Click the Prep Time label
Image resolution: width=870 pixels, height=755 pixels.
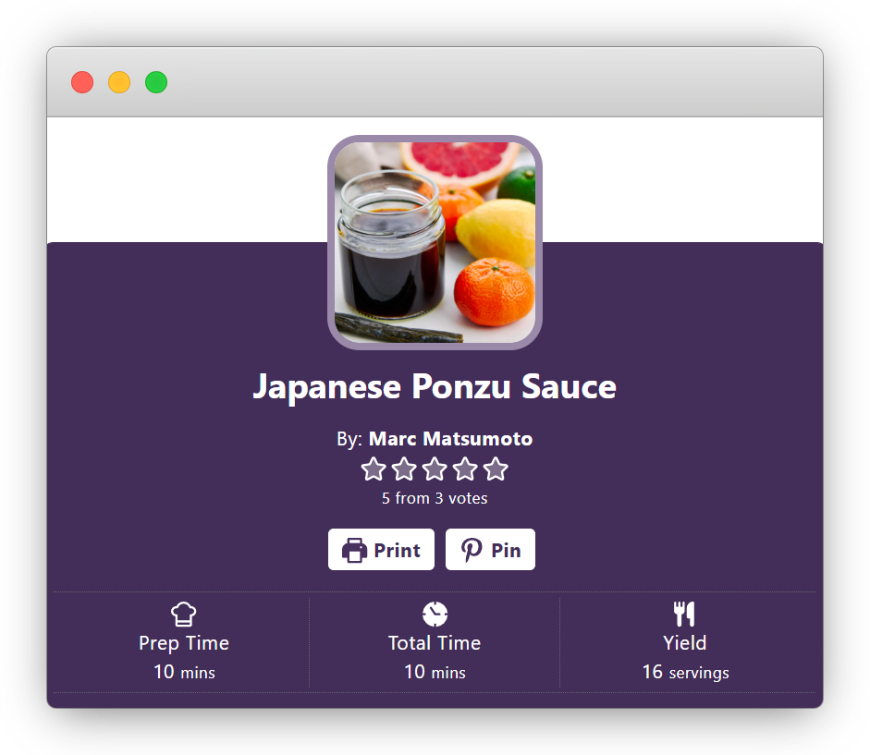tap(184, 643)
